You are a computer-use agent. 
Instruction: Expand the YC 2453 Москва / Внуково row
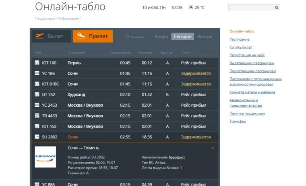(125, 105)
